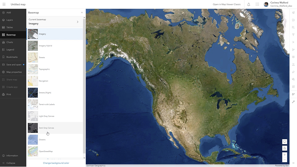Click Open in Map Viewer Classic
Viewport: 297px width, 167px height.
tap(227, 4)
